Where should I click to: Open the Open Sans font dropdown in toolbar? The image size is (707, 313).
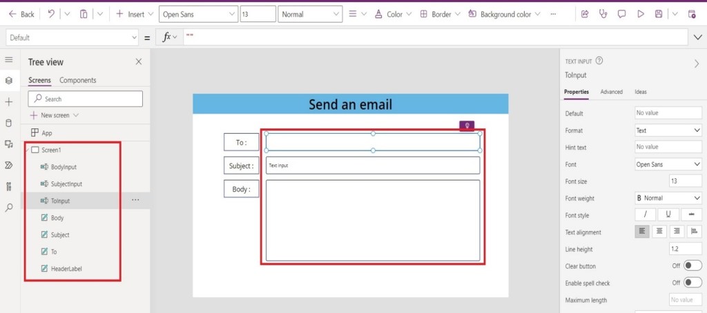(197, 14)
